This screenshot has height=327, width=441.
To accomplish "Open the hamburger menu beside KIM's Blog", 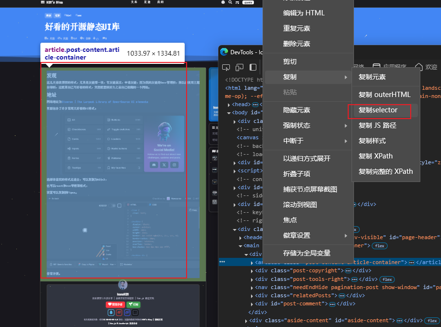I will pos(43,2).
